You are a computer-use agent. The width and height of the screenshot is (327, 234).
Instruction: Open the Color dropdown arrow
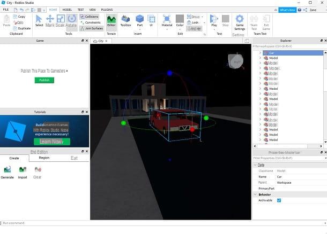coord(180,29)
